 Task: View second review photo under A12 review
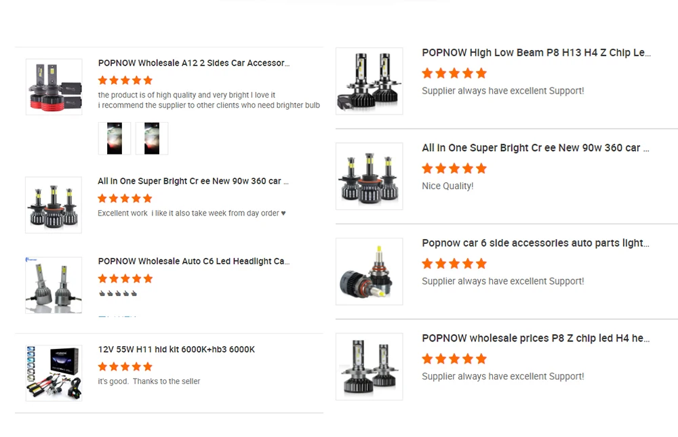pyautogui.click(x=152, y=138)
